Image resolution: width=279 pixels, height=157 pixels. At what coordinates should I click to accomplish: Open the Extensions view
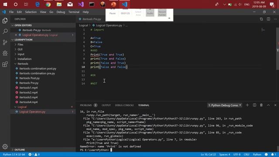point(5,64)
